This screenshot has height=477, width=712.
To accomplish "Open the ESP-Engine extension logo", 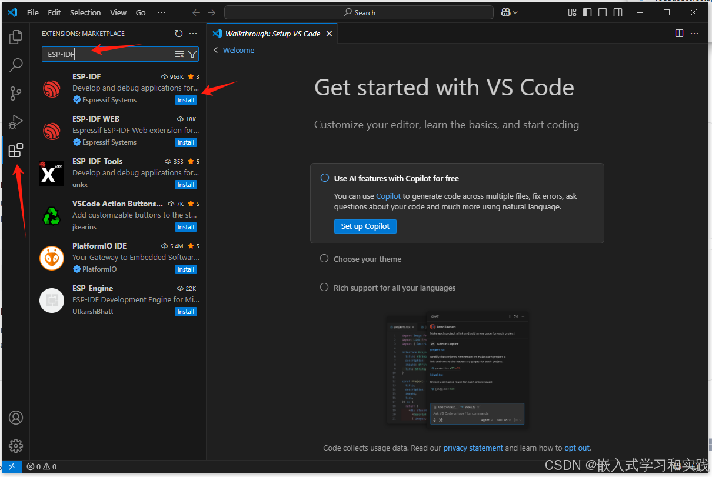I will click(52, 301).
